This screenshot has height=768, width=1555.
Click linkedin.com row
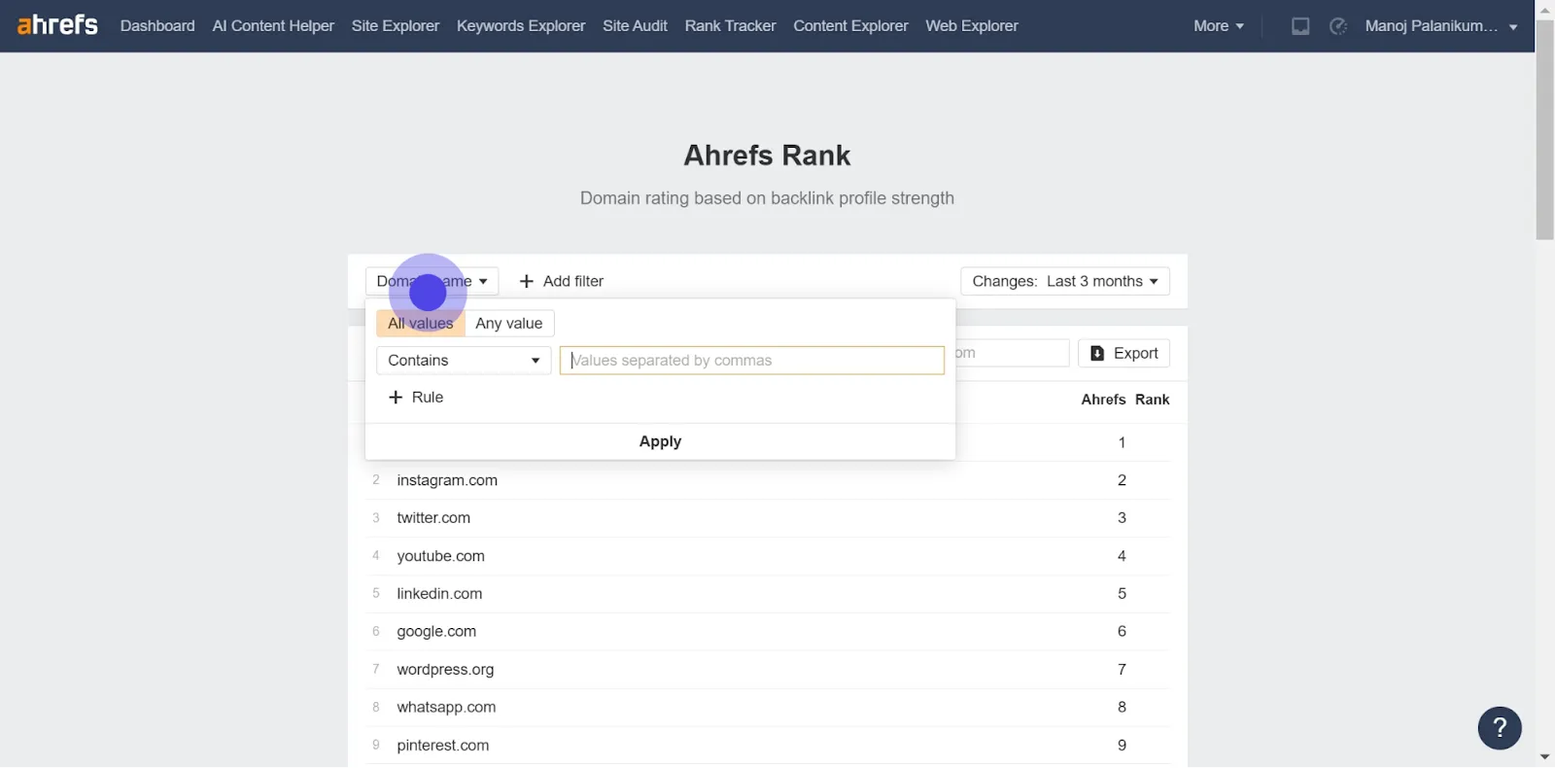(x=768, y=594)
